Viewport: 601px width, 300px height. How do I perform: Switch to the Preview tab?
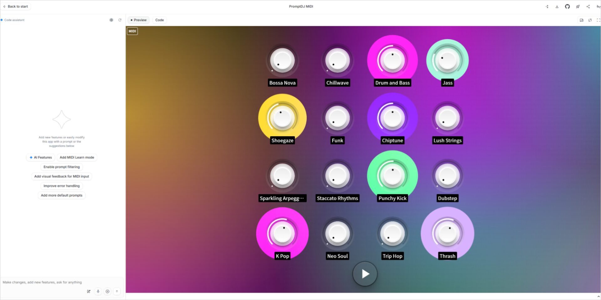point(138,20)
